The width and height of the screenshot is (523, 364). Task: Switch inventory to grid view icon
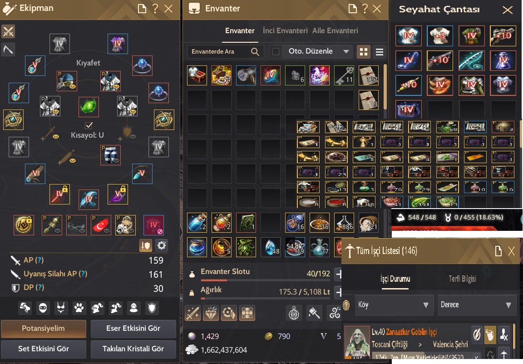tap(364, 52)
